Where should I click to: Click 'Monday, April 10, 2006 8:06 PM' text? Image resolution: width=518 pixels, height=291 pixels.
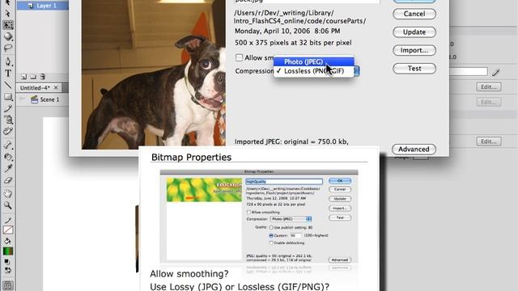click(x=287, y=31)
